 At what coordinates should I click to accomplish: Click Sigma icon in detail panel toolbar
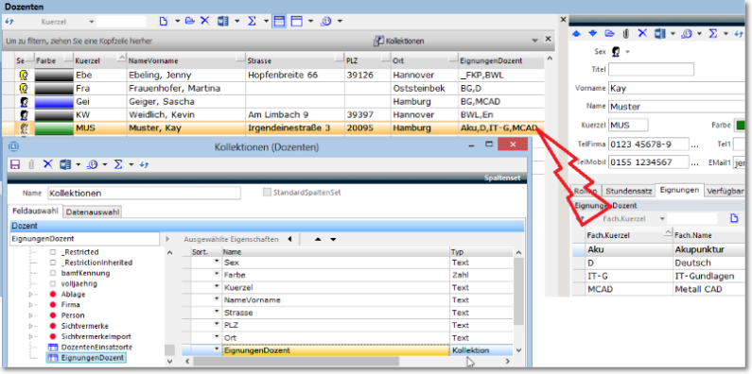click(x=713, y=33)
